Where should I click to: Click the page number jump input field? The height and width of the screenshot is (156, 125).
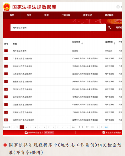pyautogui.click(x=97, y=127)
